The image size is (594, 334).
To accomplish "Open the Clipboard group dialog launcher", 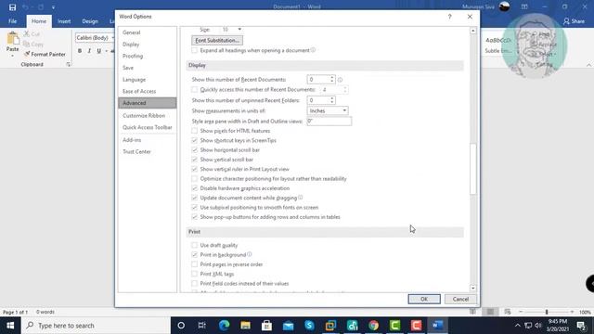I will click(x=68, y=64).
